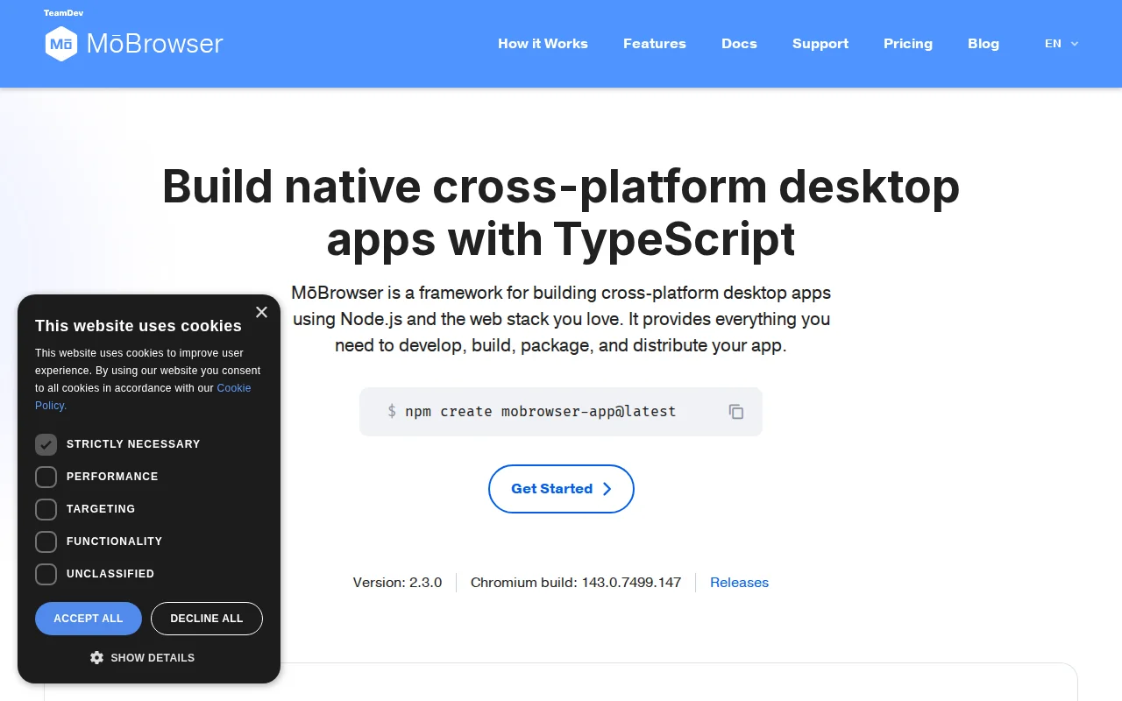Click the Version: 2.3.0 text

tap(397, 583)
